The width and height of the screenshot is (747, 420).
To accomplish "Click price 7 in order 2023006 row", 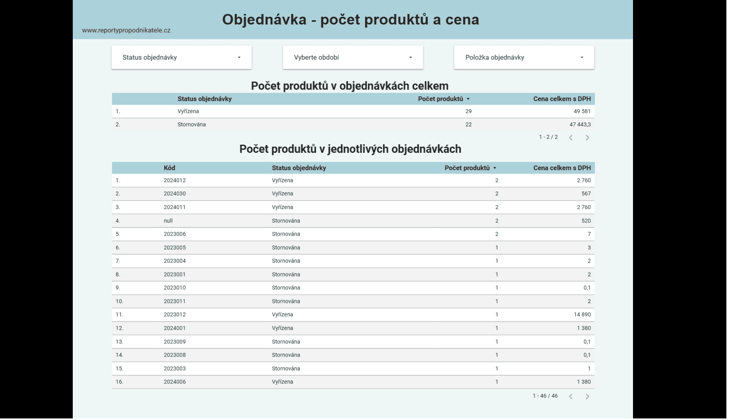I will point(589,234).
